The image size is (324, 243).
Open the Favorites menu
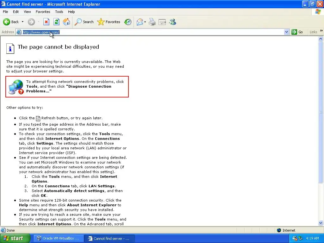click(43, 12)
